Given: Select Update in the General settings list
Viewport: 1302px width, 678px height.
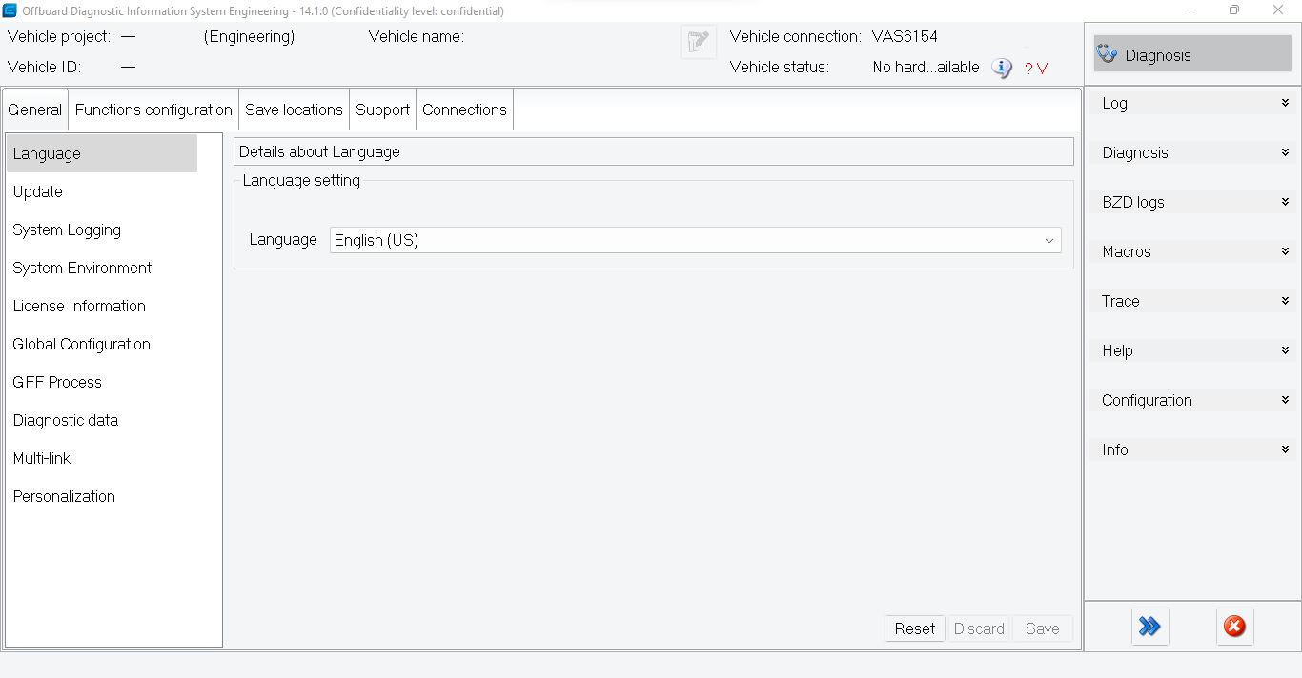Looking at the screenshot, I should (38, 191).
